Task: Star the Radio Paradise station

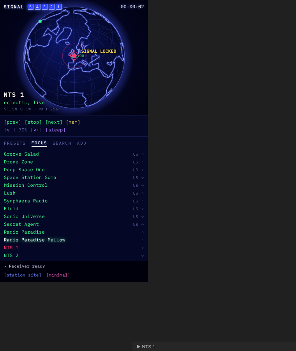Action: click(143, 232)
